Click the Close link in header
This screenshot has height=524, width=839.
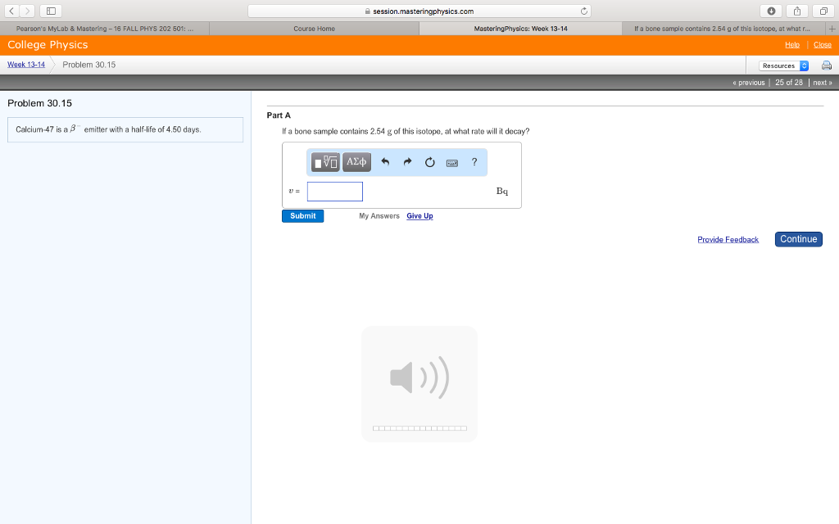click(823, 45)
